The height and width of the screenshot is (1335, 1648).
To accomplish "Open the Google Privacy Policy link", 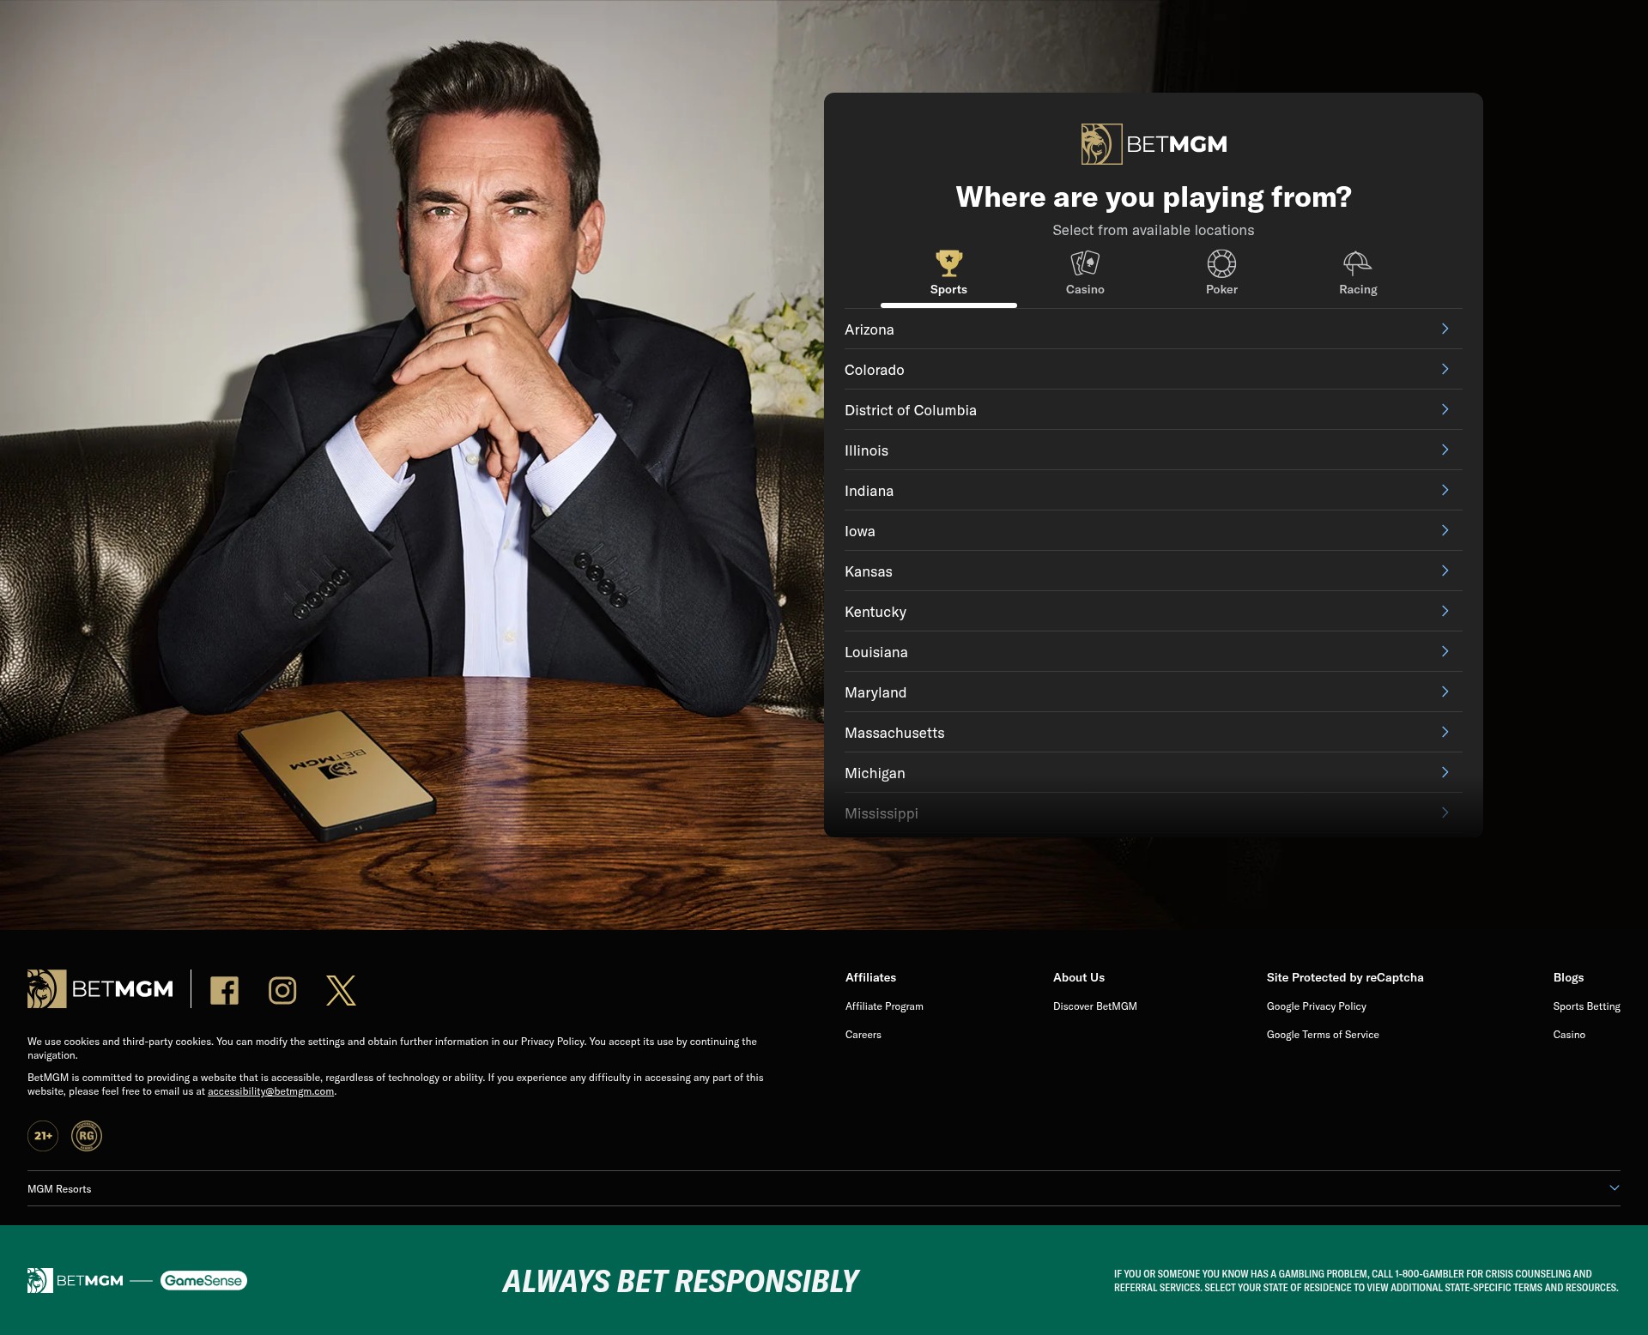I will click(x=1317, y=1006).
